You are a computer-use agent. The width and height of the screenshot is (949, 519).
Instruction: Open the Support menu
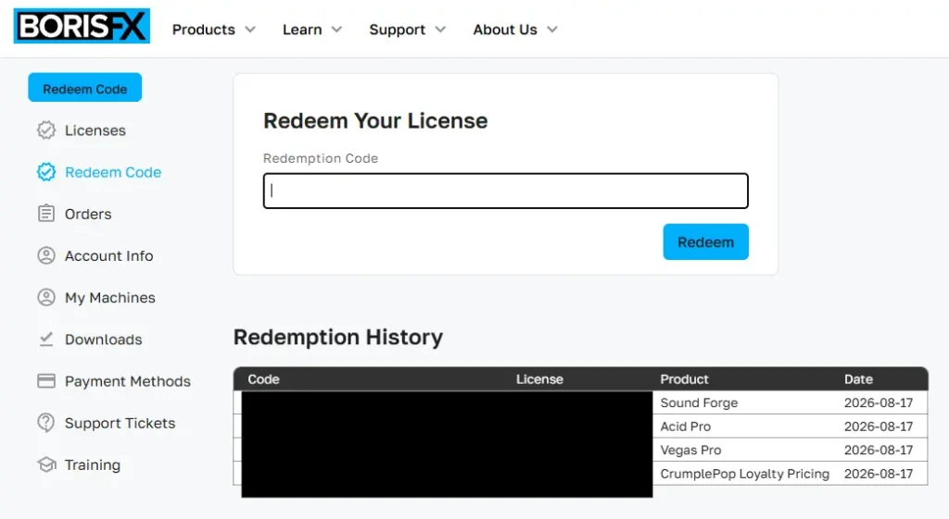[x=397, y=30]
